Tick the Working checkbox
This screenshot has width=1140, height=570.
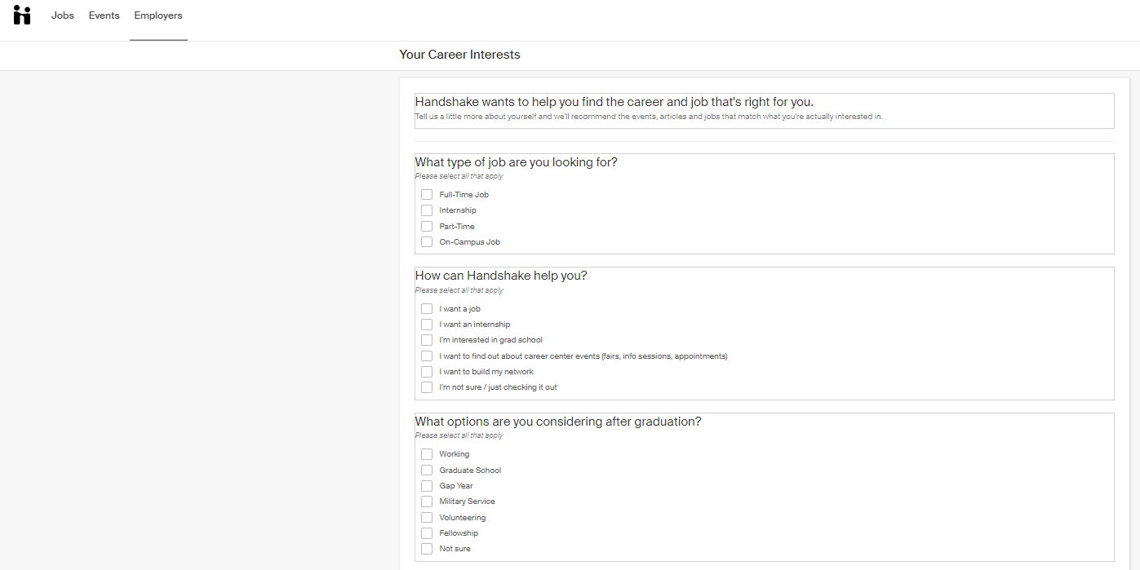point(427,453)
